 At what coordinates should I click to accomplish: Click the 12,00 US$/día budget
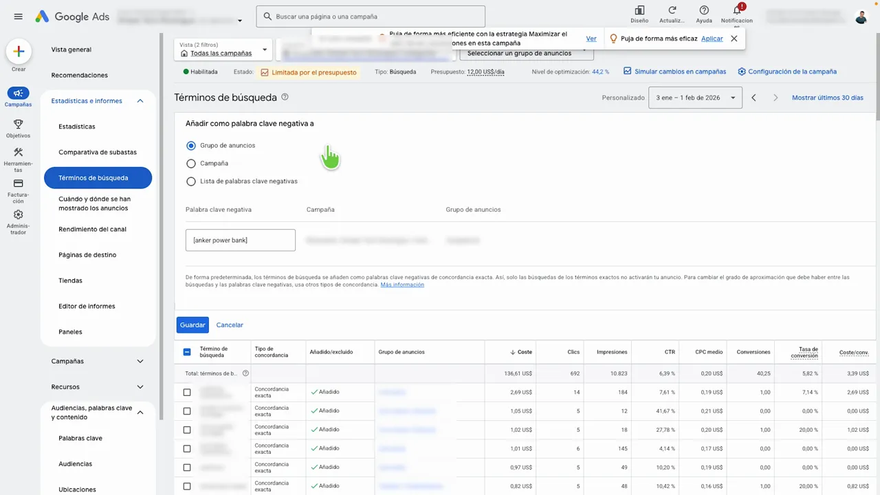[485, 71]
